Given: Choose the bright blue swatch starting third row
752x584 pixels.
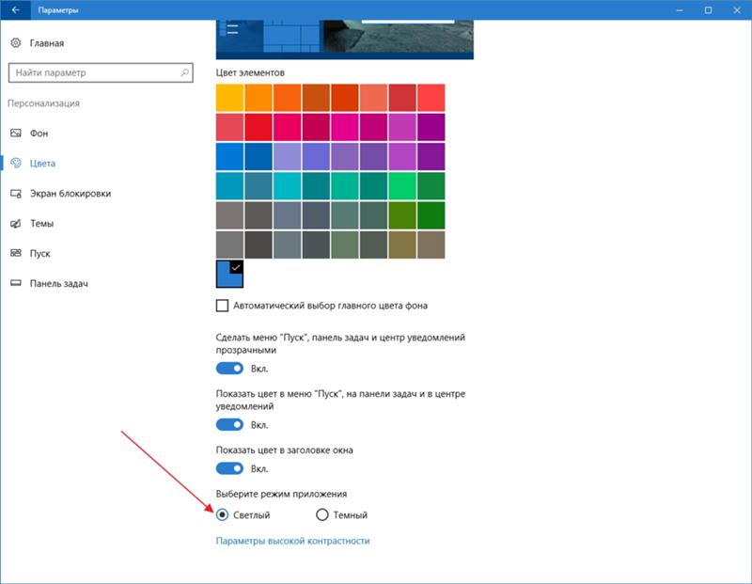Looking at the screenshot, I should pos(229,156).
